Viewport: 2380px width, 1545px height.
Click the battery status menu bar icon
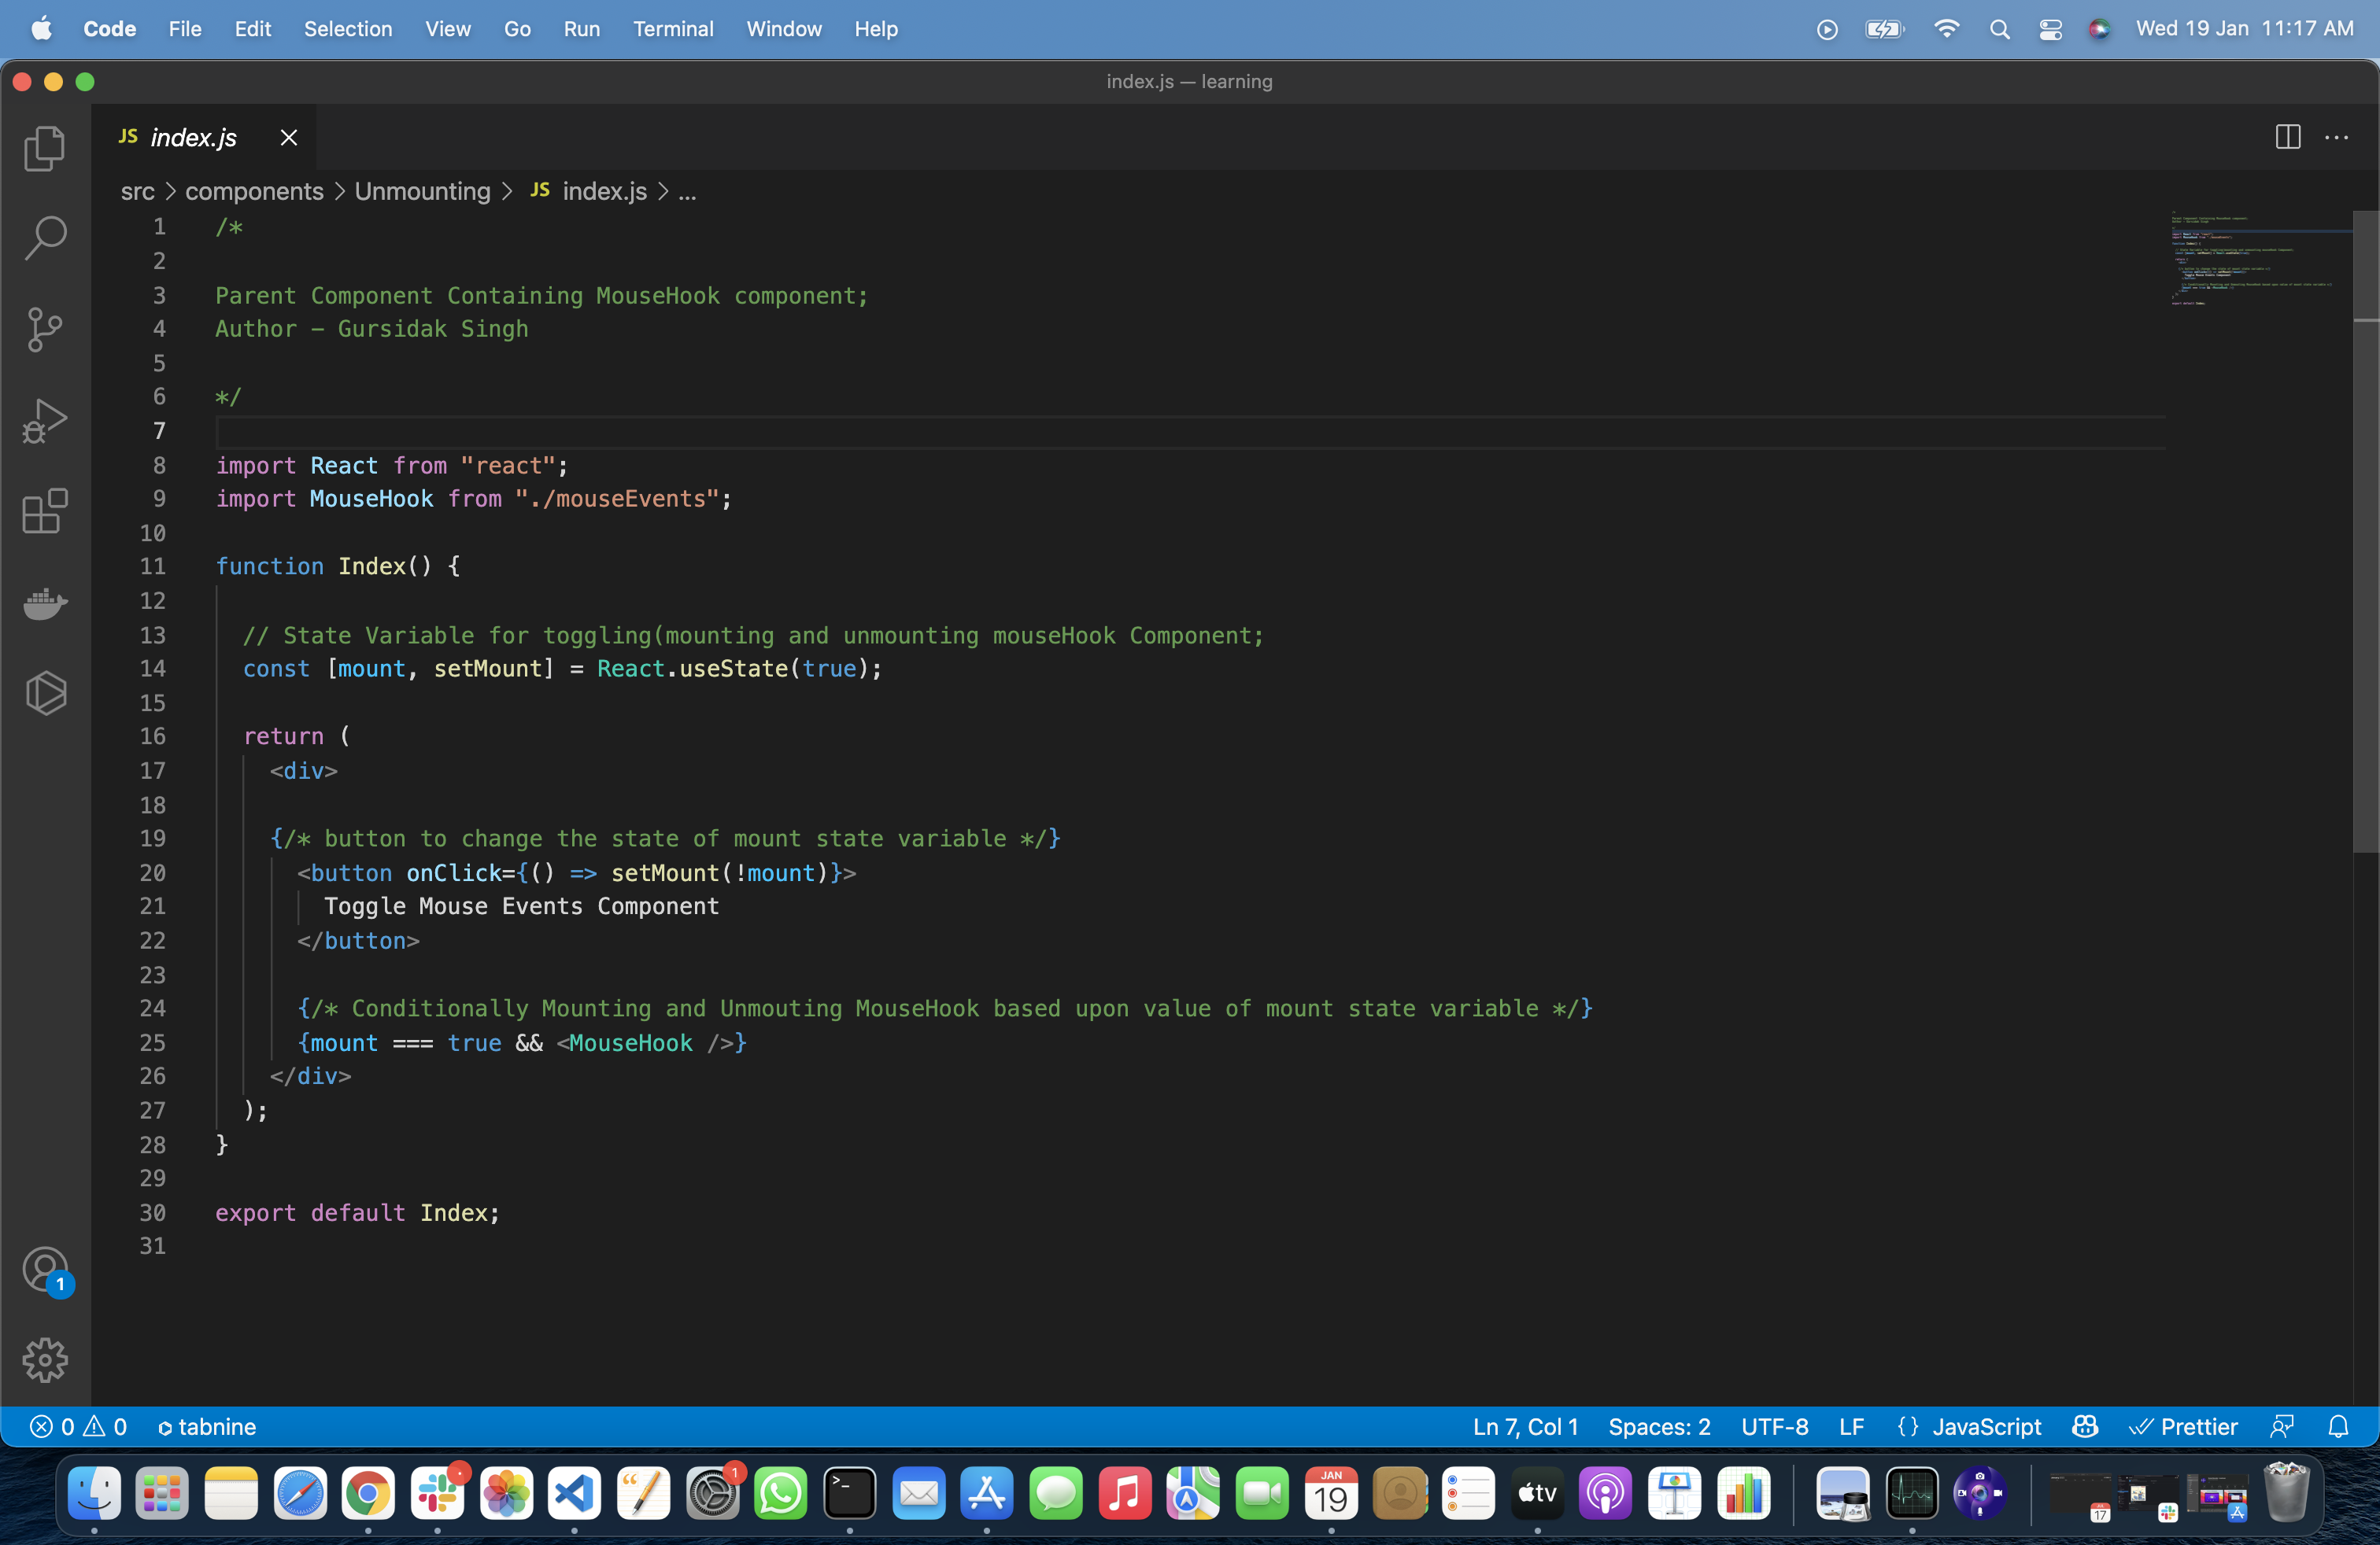point(1884,29)
